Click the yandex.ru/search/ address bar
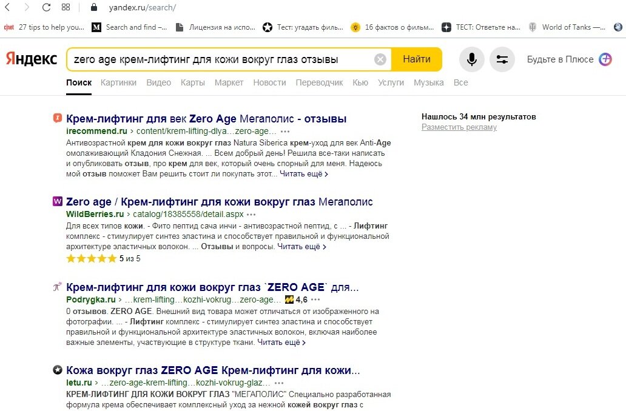 [x=143, y=8]
